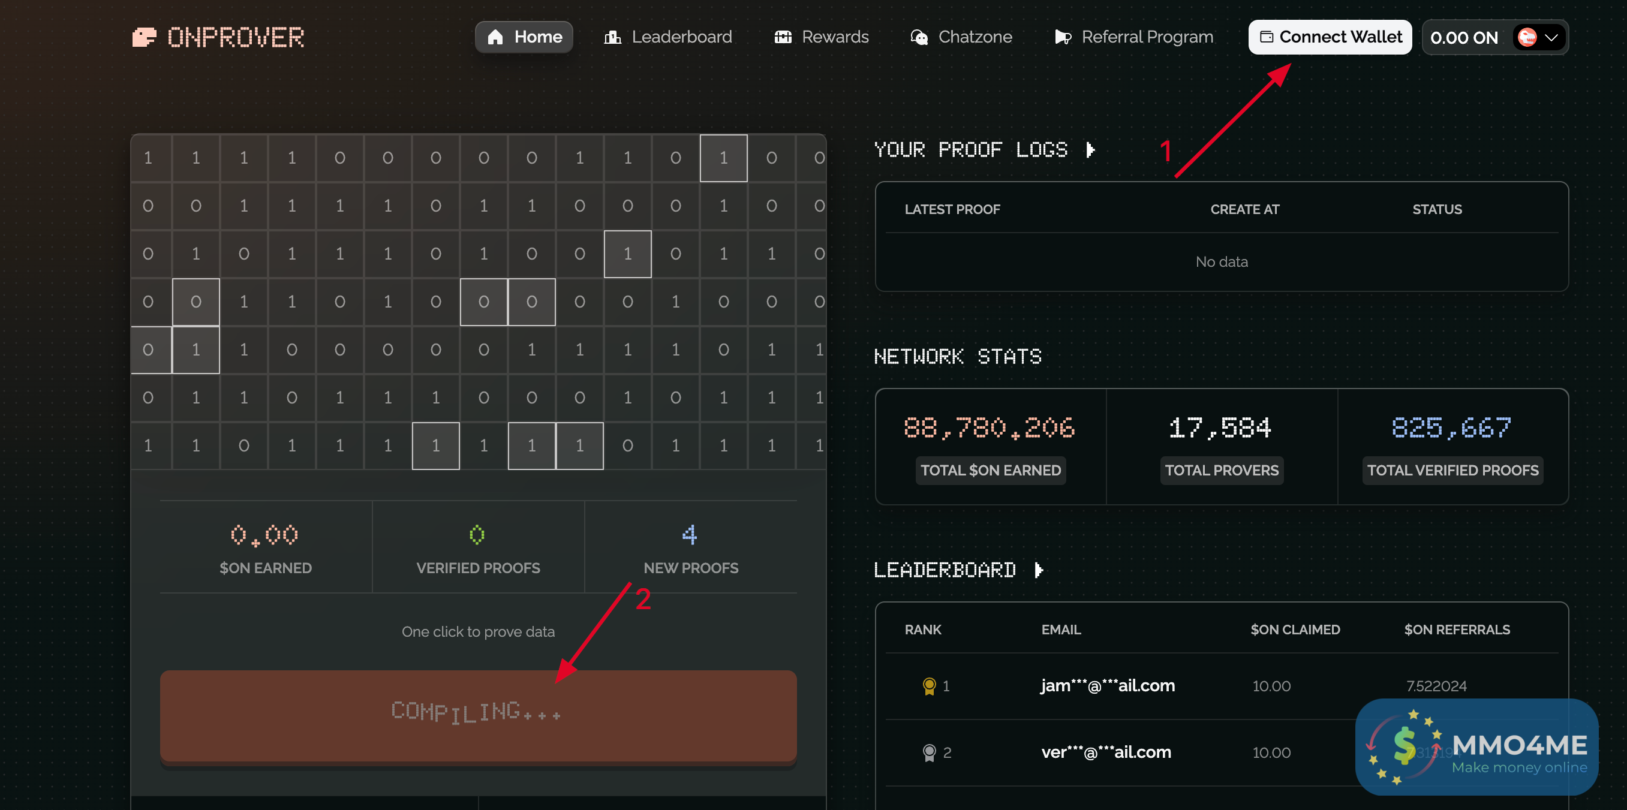Click the COMPILING prove data button
The height and width of the screenshot is (810, 1627).
click(x=478, y=715)
